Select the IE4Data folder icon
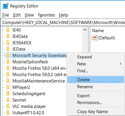 (x=8, y=36)
